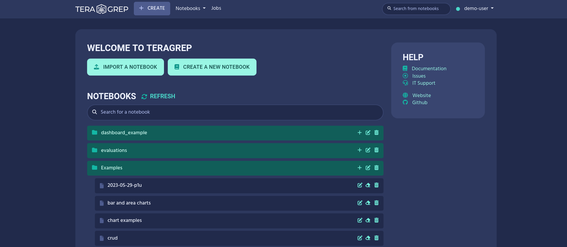Focus the Search for a notebook field
The width and height of the screenshot is (567, 247).
(235, 112)
